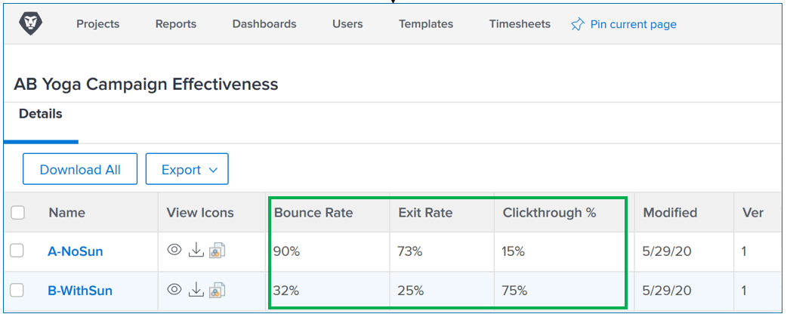Open the A-NoSun document link

coord(76,252)
